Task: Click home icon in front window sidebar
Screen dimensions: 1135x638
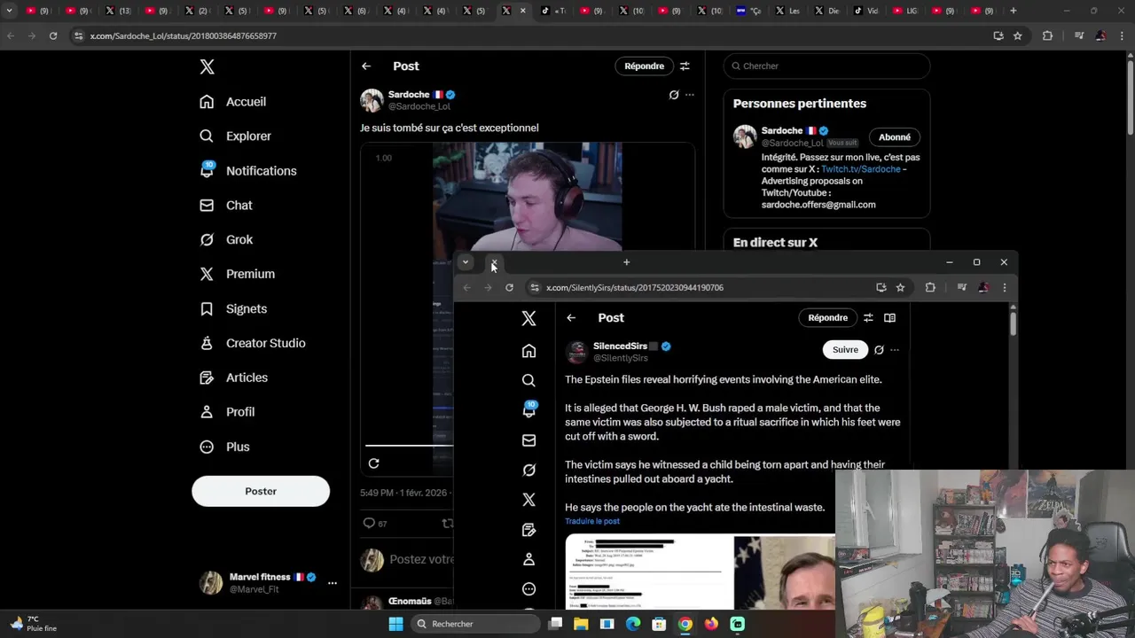Action: (528, 351)
